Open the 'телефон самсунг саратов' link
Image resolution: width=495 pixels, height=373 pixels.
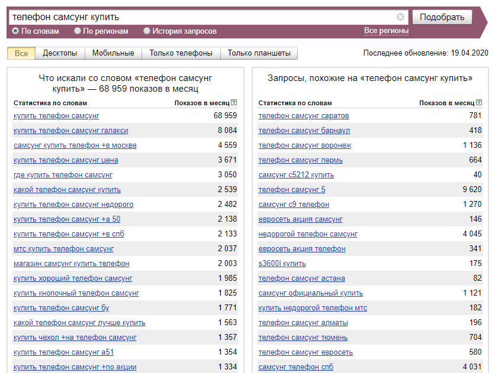303,116
